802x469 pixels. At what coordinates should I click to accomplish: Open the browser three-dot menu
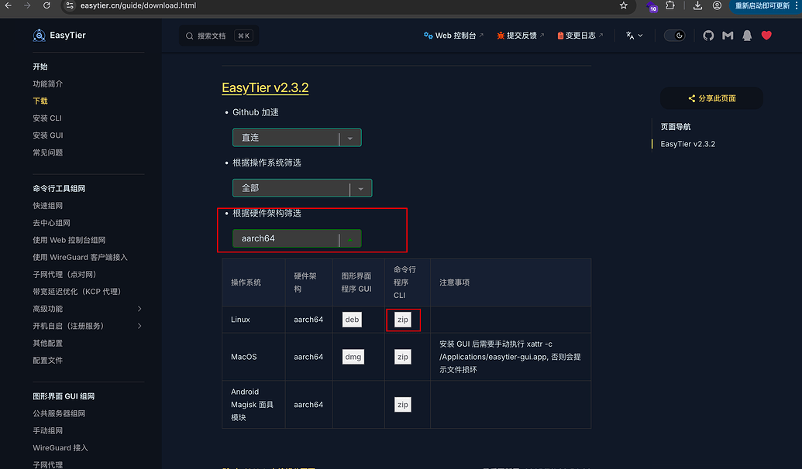797,5
